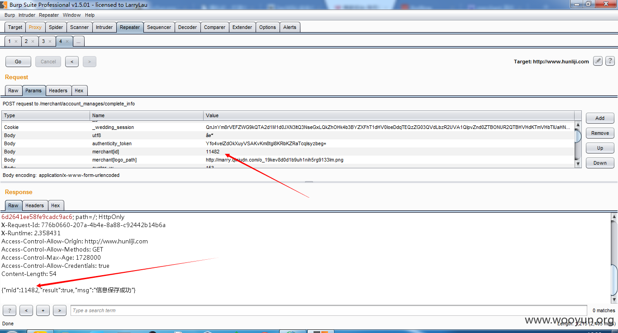Sort parameters by Type column
This screenshot has height=333, width=618.
(x=46, y=115)
